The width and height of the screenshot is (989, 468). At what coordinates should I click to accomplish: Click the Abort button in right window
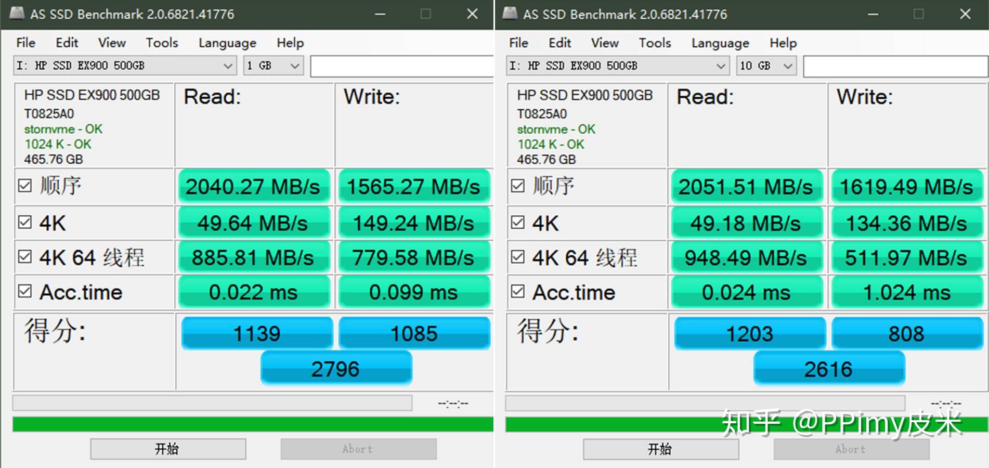[x=851, y=448]
